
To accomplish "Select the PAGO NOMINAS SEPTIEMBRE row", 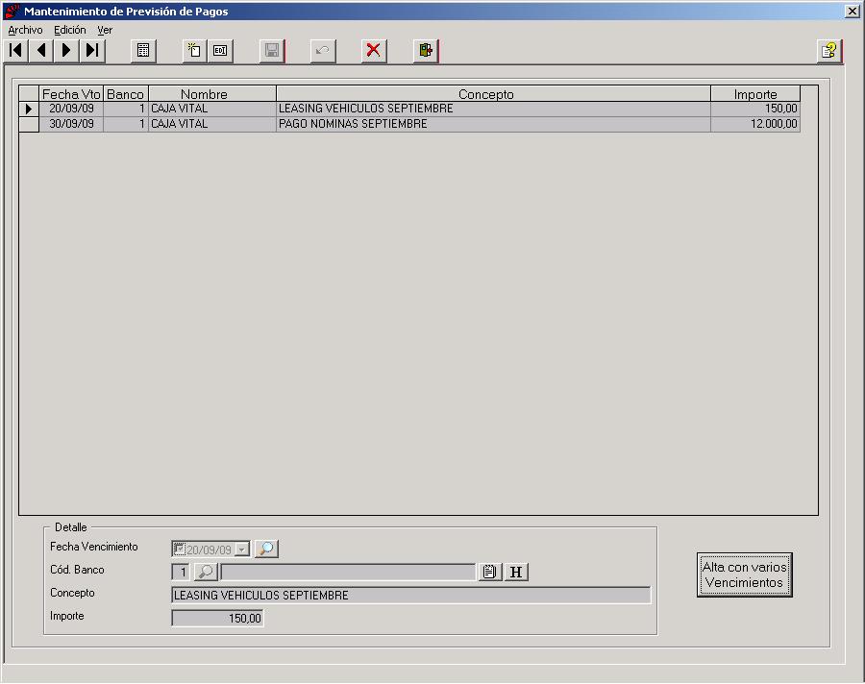I will point(409,124).
